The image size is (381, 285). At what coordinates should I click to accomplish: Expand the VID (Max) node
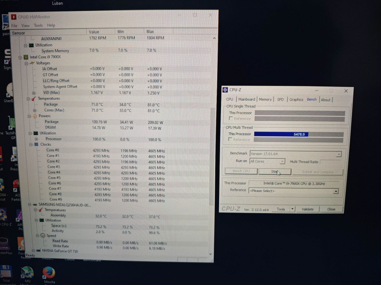coord(34,93)
